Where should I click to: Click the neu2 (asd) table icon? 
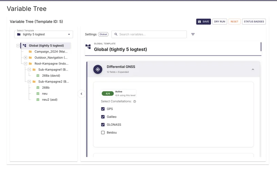[38, 99]
